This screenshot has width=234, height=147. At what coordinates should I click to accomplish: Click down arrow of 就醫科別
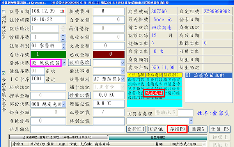[x=64, y=48]
